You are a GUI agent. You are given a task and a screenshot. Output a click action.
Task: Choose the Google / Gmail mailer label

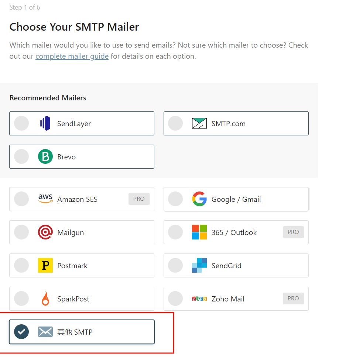pyautogui.click(x=236, y=199)
